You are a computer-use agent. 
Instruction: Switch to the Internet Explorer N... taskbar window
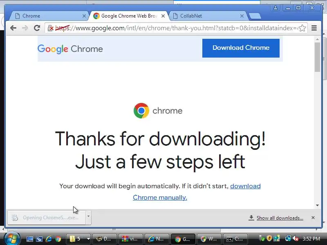click(x=157, y=239)
